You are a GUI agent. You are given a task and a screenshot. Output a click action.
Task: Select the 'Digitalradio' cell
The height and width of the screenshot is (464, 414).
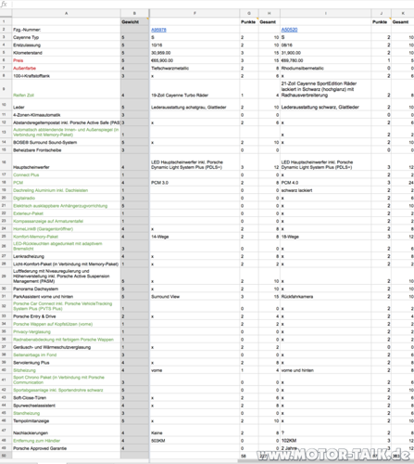coord(66,198)
